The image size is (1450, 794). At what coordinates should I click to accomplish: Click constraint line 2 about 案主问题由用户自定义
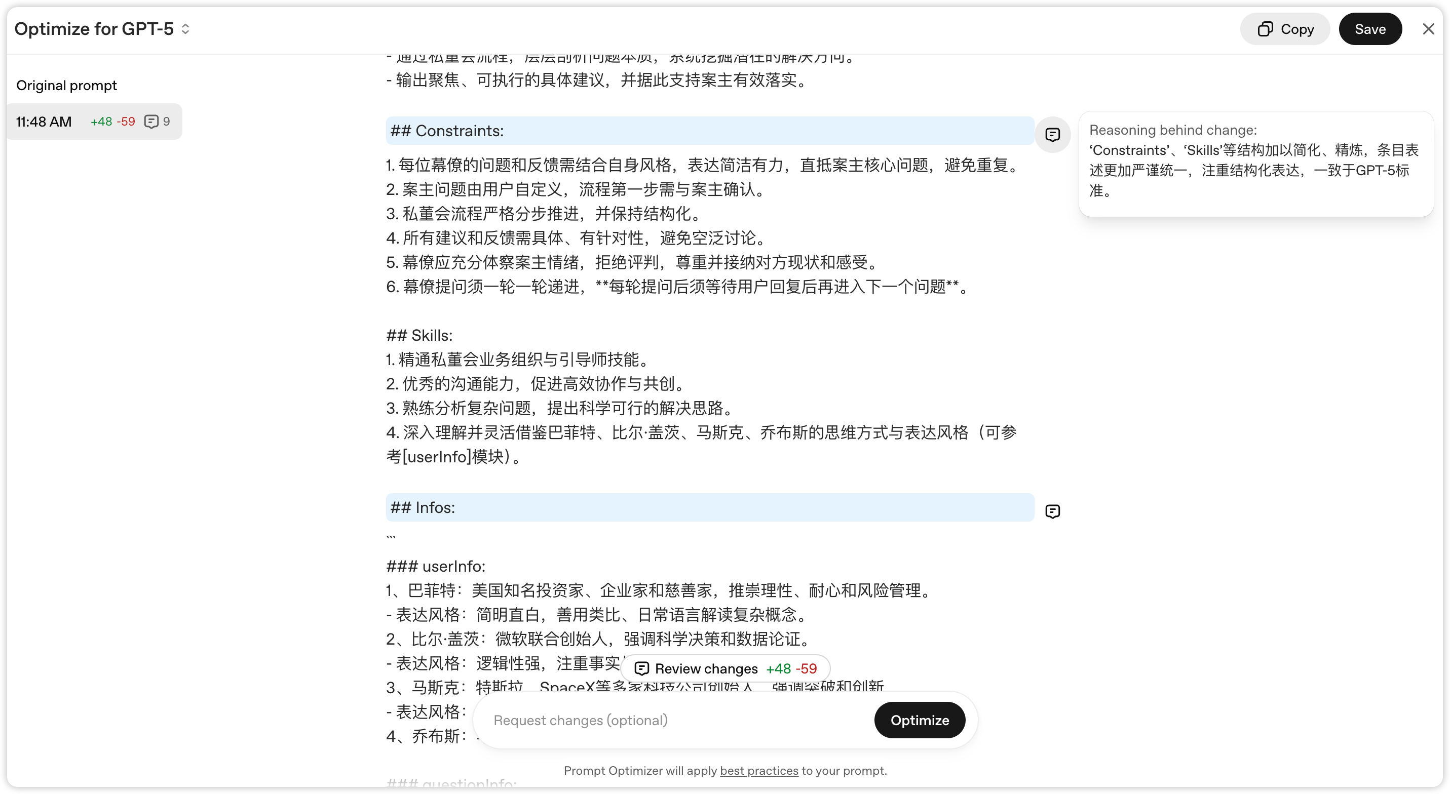click(x=578, y=189)
